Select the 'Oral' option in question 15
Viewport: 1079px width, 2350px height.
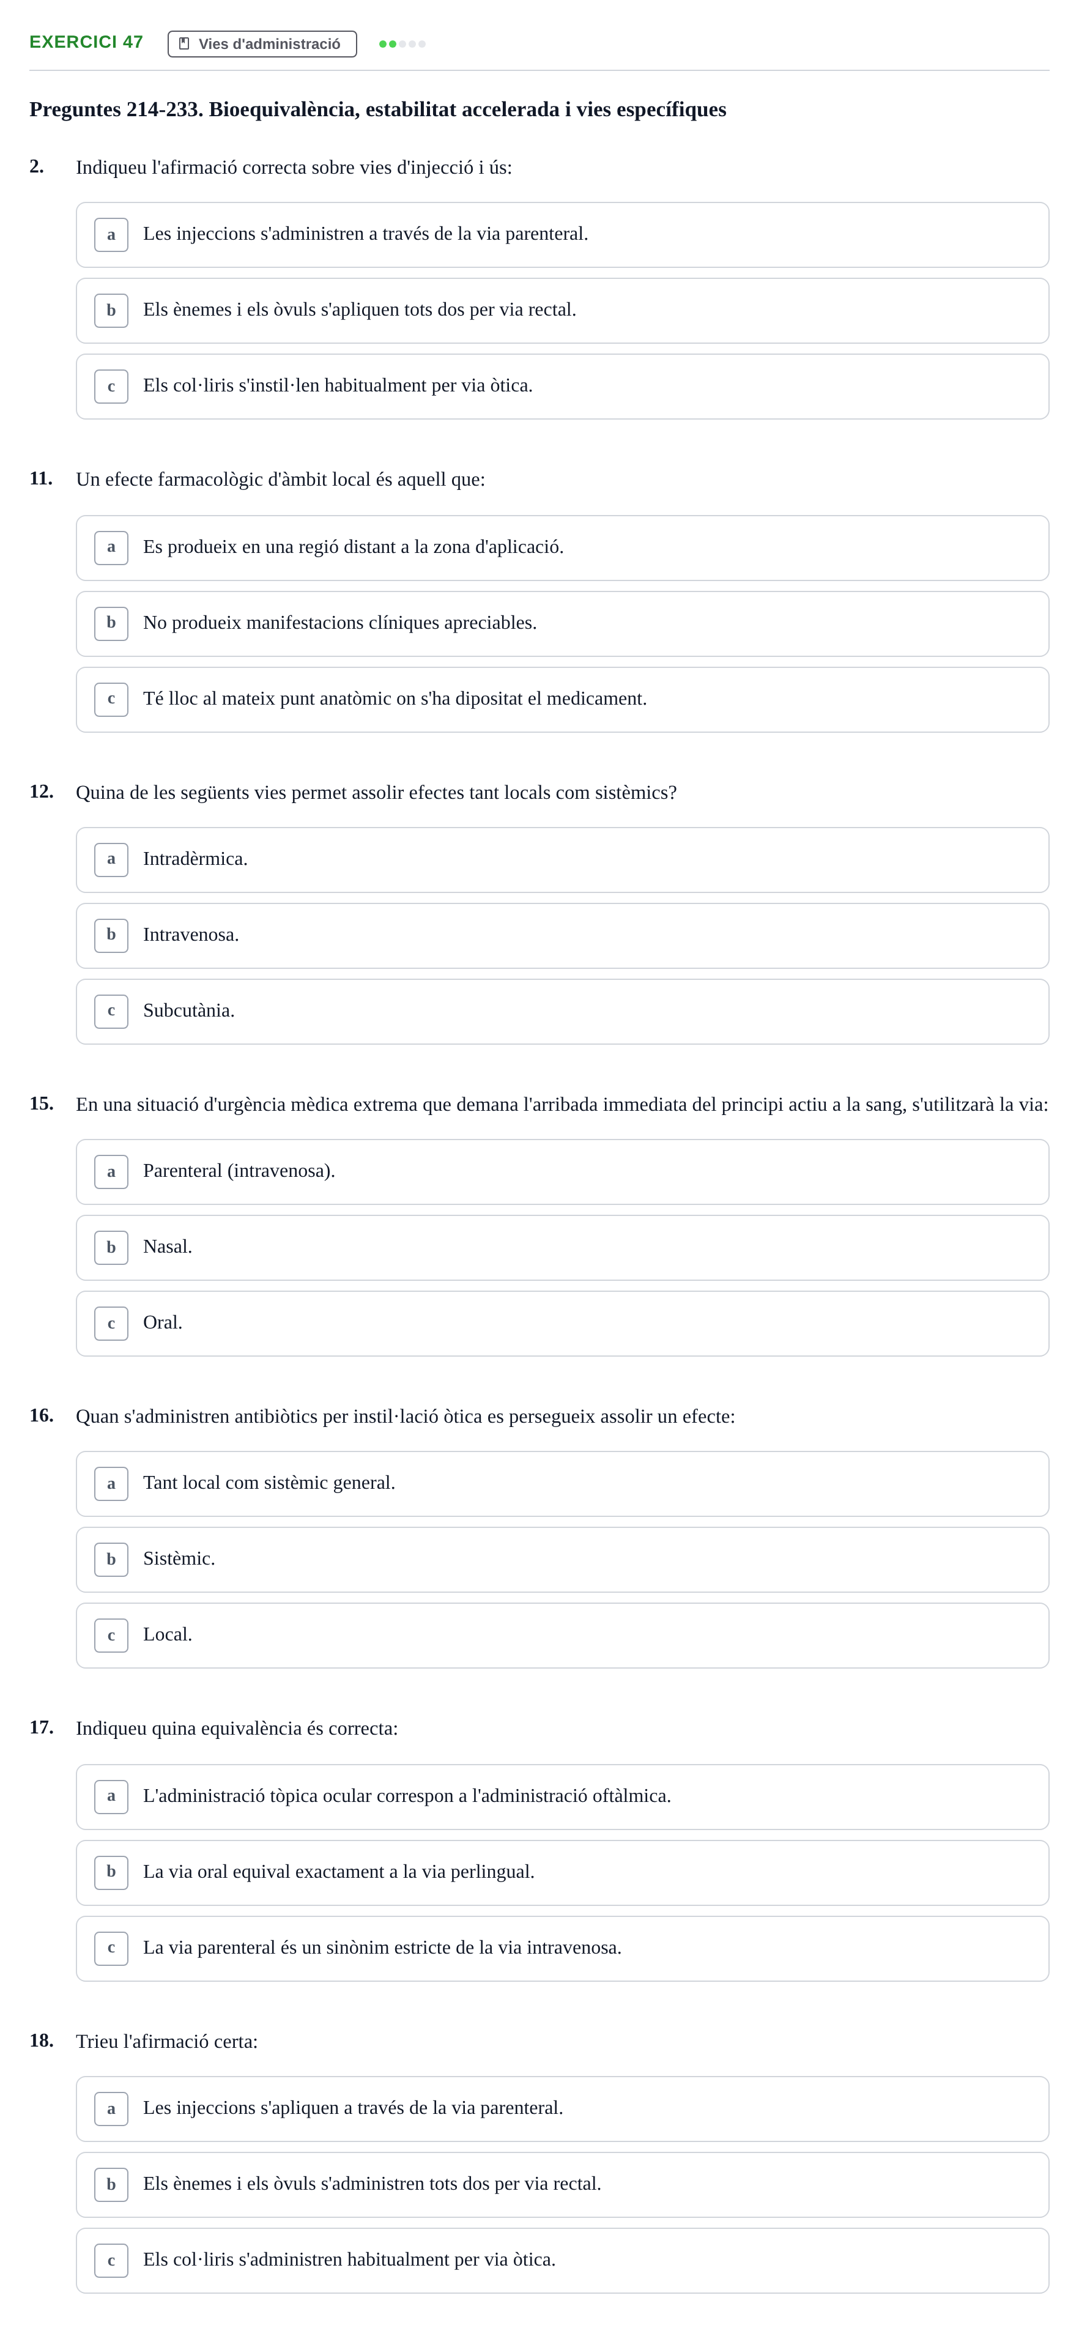[x=562, y=1323]
